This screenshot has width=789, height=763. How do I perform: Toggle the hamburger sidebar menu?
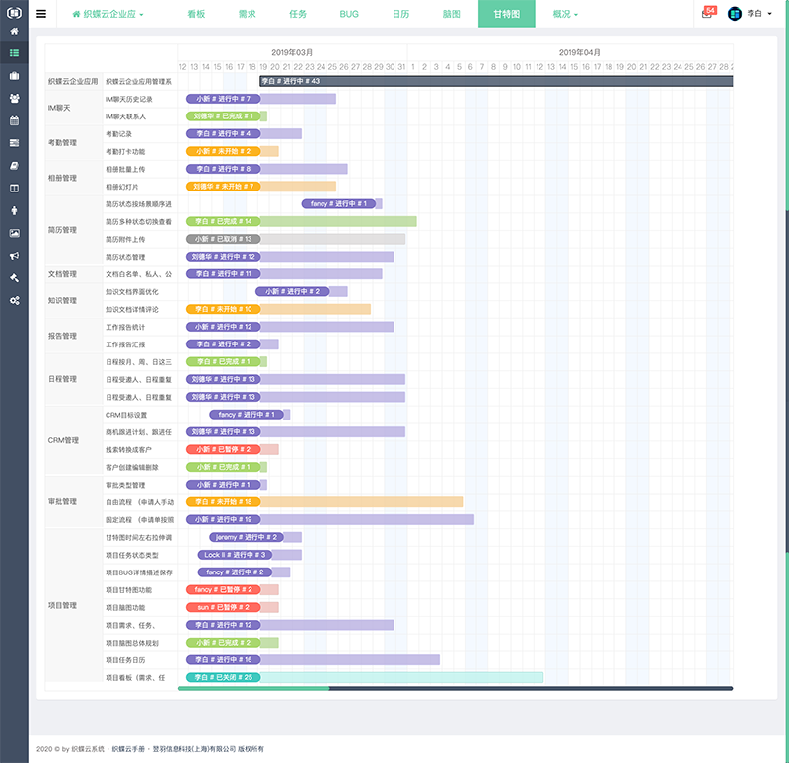pos(40,15)
